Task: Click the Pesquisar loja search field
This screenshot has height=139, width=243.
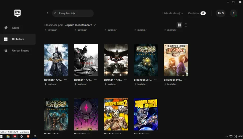Action: point(73,13)
